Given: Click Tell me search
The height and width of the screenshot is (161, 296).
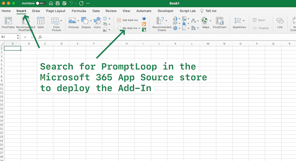Looking at the screenshot, I should [x=208, y=11].
